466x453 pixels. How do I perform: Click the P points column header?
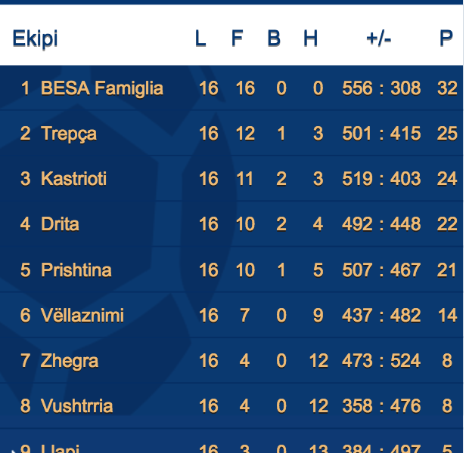446,39
